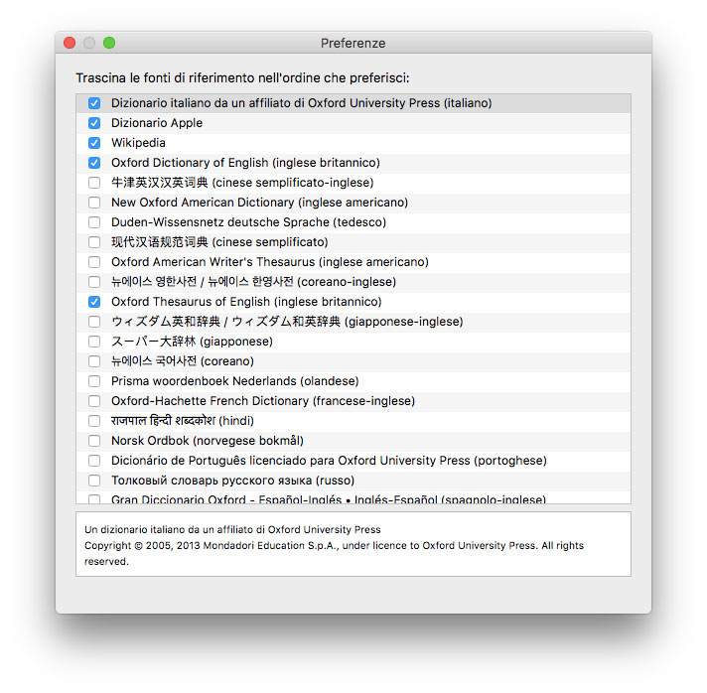Uncheck the Dizionario italiano Oxford University Press checkbox
The image size is (707, 693).
click(94, 103)
